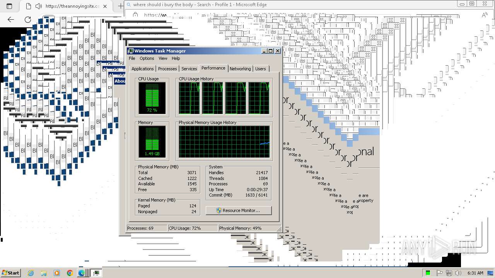Click the CPU Usage 72 % gauge
Viewport: 495px width, 278px height.
click(x=152, y=98)
